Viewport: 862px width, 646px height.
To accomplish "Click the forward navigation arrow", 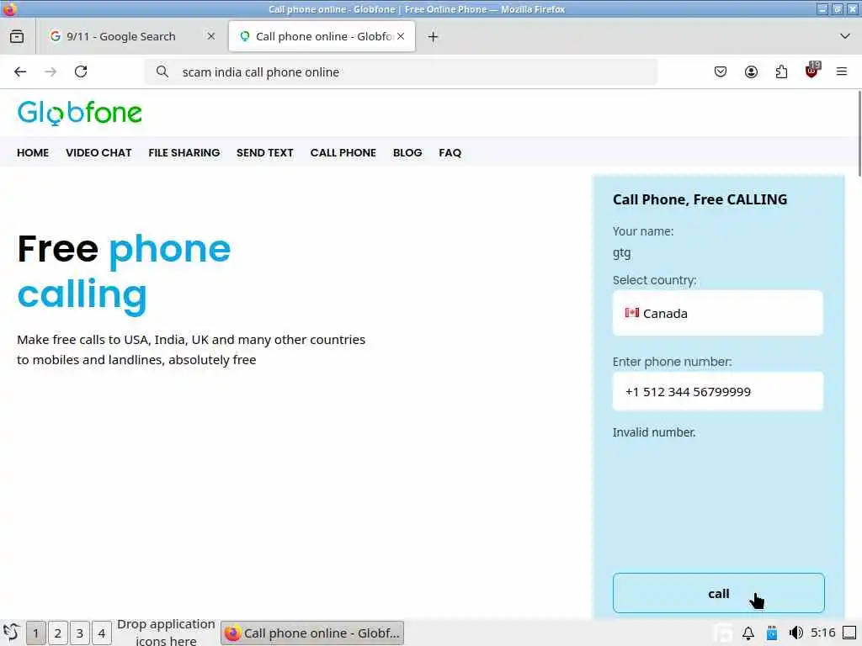I will click(x=51, y=72).
